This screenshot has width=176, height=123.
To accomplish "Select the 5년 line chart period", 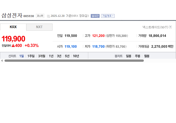I will pos(67,56).
